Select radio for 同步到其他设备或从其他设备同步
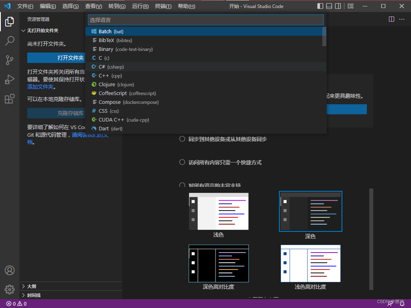Image resolution: width=411 pixels, height=308 pixels. (182, 139)
